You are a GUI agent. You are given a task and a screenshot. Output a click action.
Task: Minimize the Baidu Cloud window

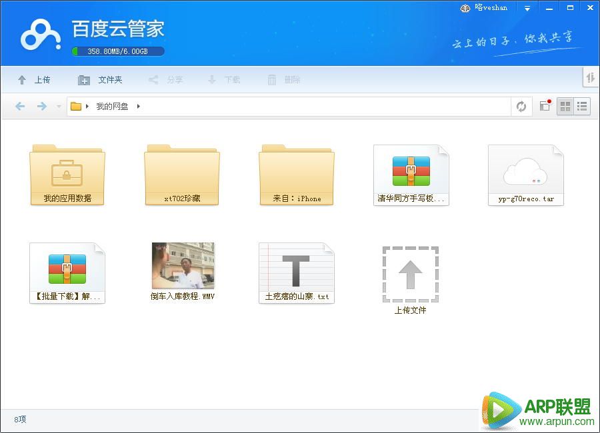[x=549, y=8]
